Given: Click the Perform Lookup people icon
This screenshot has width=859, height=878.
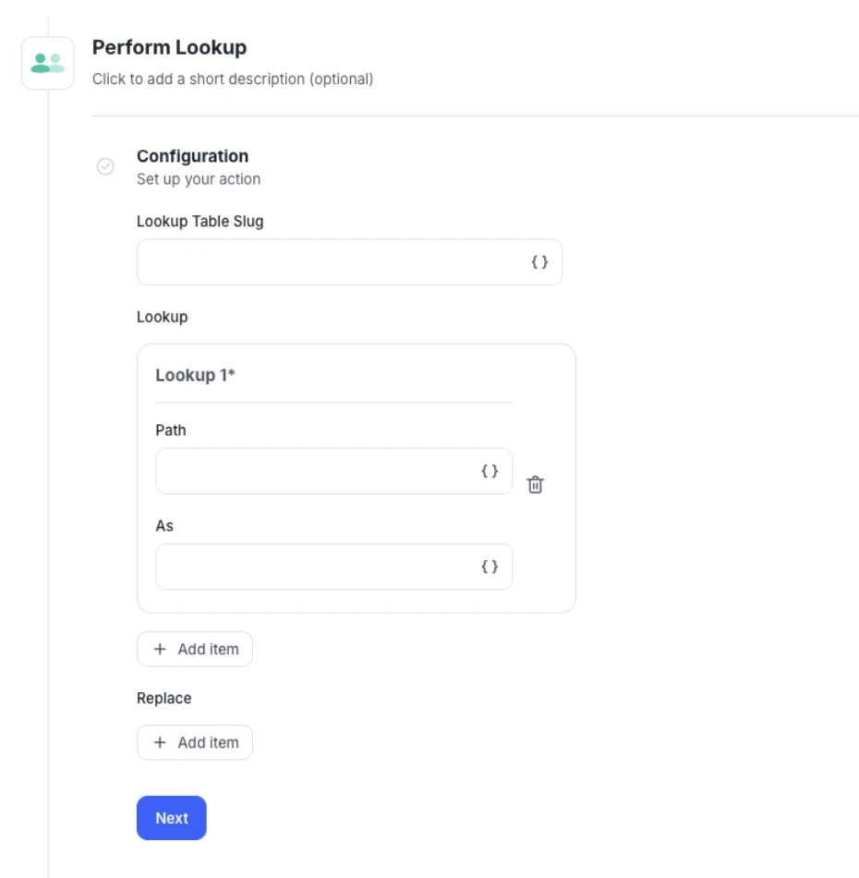Looking at the screenshot, I should coord(47,63).
